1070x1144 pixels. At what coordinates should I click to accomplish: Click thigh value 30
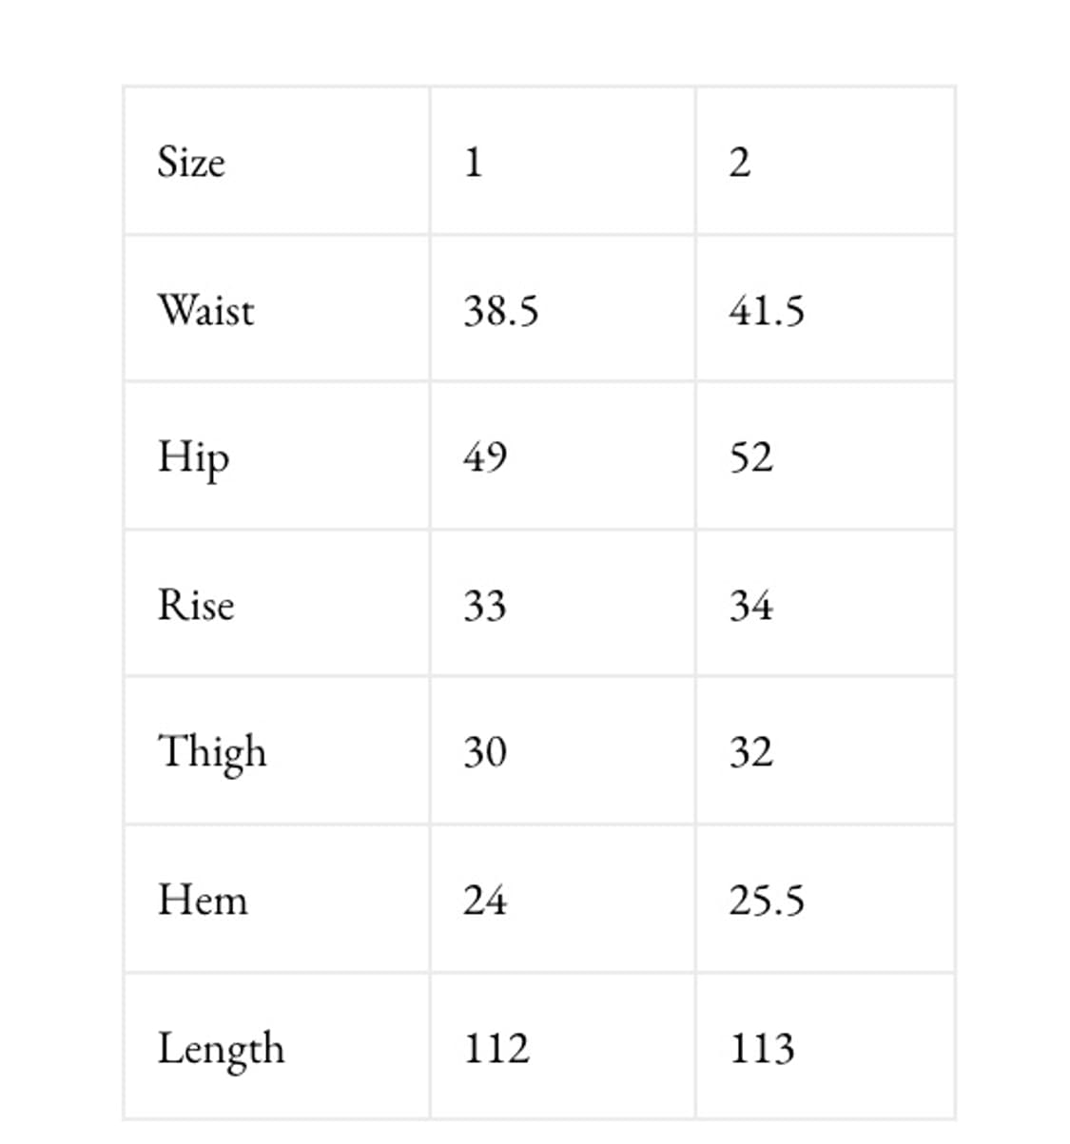pos(485,752)
